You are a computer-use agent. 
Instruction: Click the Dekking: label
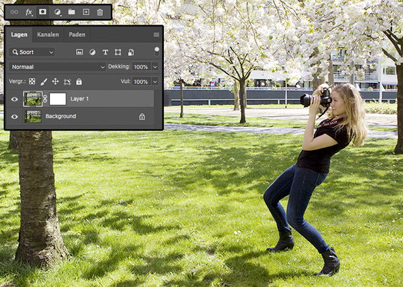click(x=119, y=66)
